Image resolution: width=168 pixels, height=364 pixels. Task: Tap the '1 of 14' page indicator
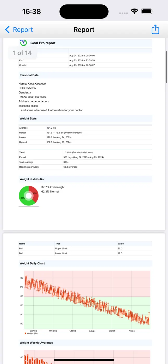click(22, 53)
